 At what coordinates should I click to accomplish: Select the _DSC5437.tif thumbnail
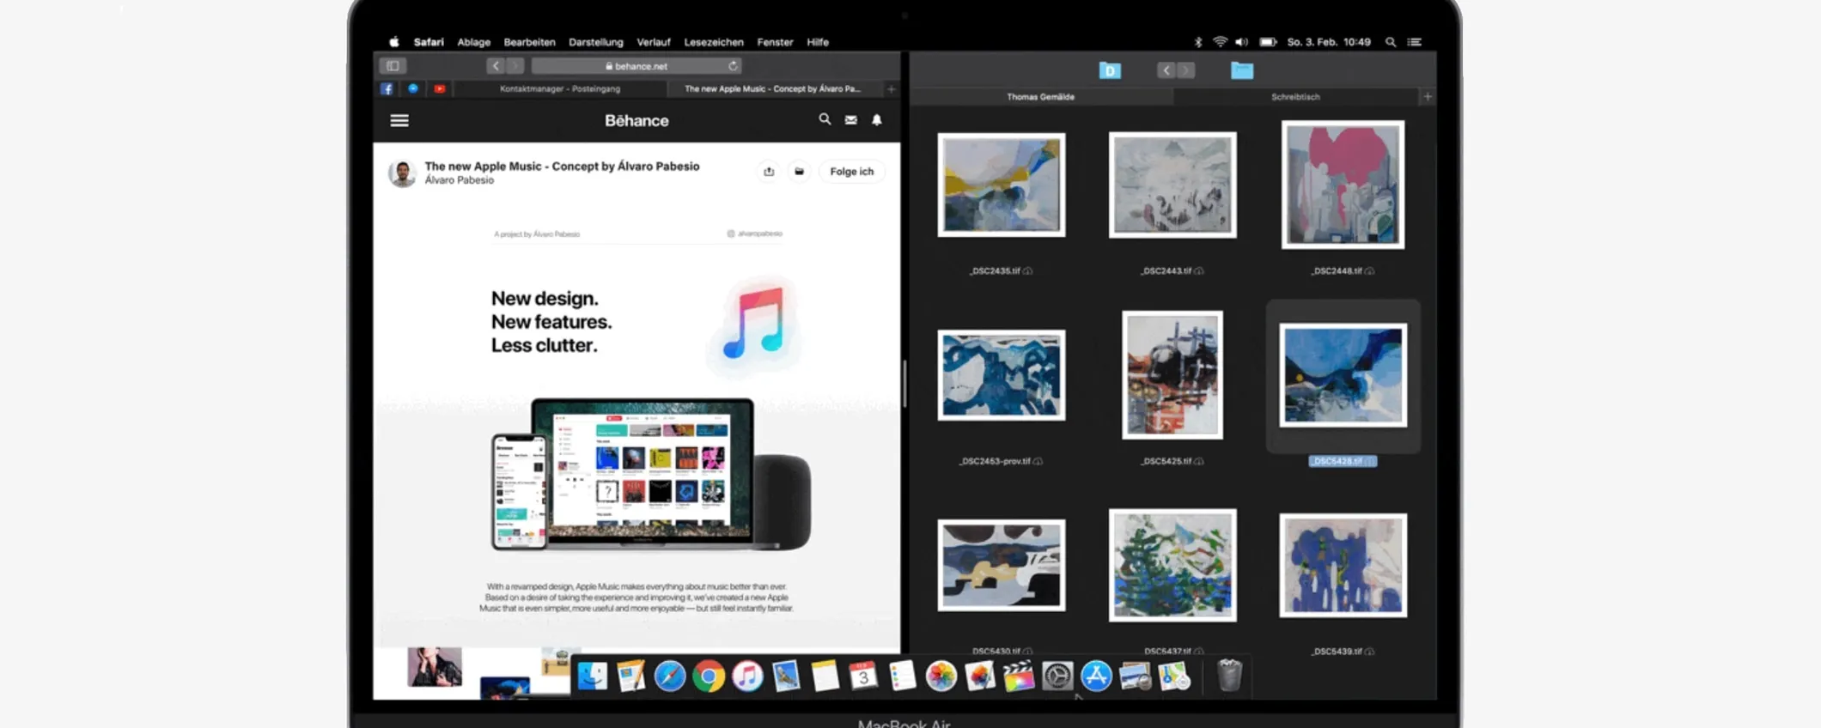click(x=1172, y=565)
